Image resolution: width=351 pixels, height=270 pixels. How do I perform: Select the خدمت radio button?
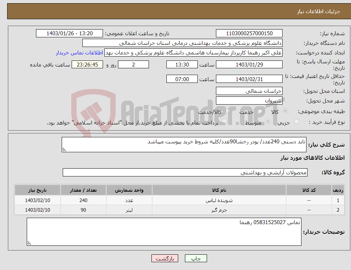[260, 111]
